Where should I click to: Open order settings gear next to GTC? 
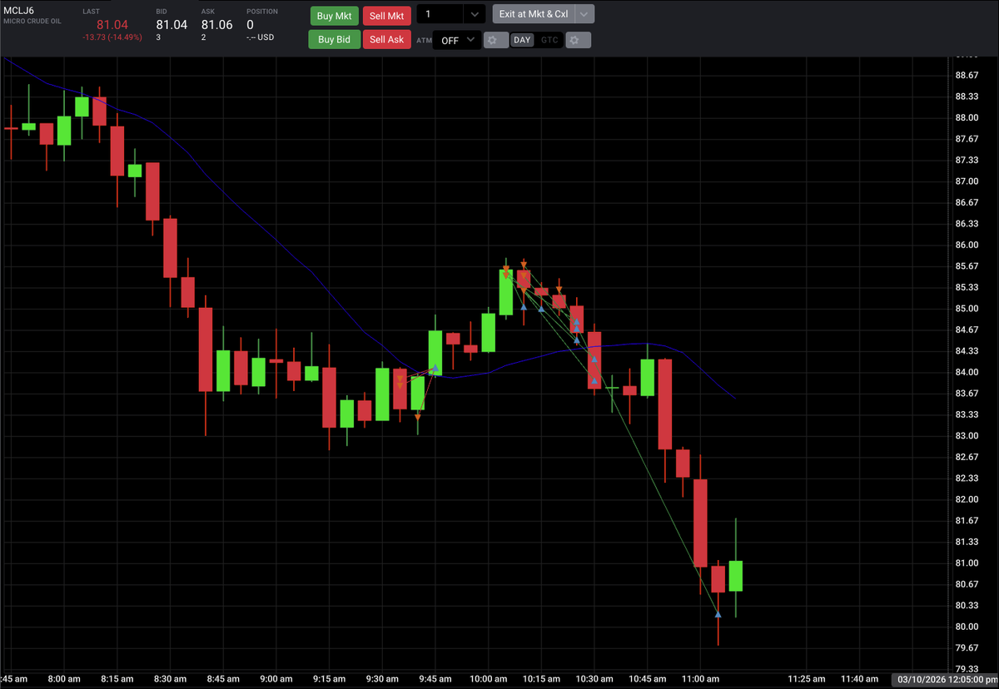click(x=578, y=40)
